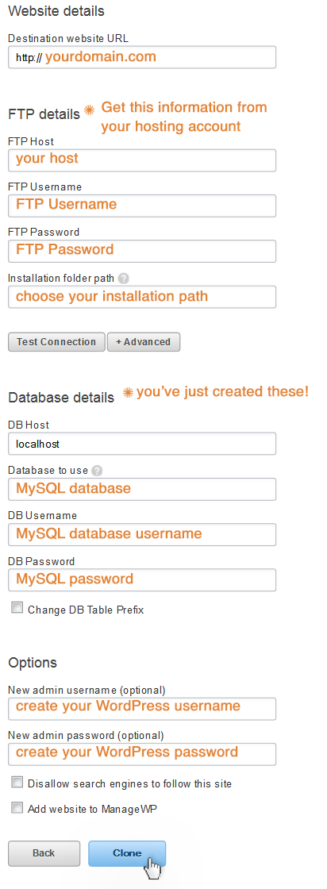Click the DB Host field containing localhost
The width and height of the screenshot is (327, 889).
142,444
